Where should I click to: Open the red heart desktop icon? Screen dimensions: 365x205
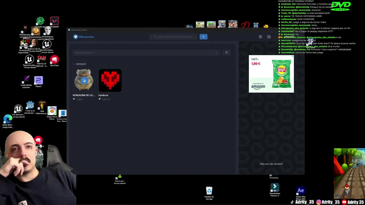[x=245, y=25]
